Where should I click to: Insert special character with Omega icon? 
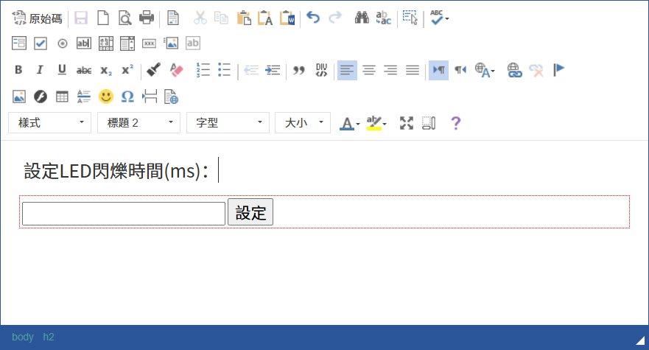tap(127, 97)
